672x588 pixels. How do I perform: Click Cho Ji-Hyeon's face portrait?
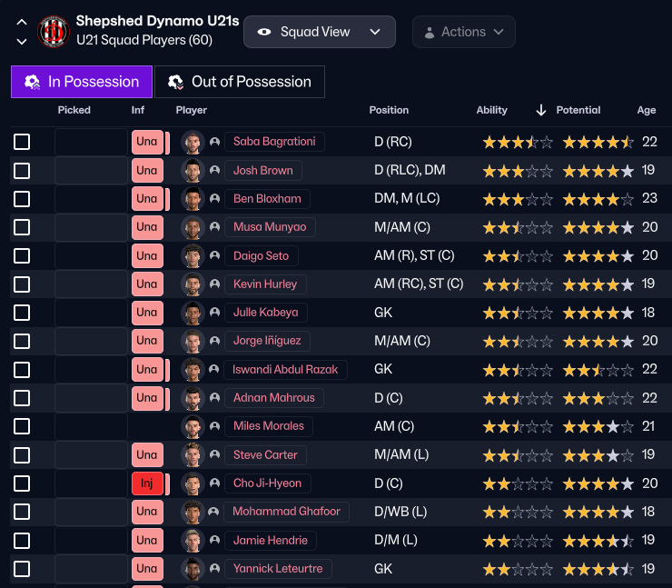coord(193,483)
